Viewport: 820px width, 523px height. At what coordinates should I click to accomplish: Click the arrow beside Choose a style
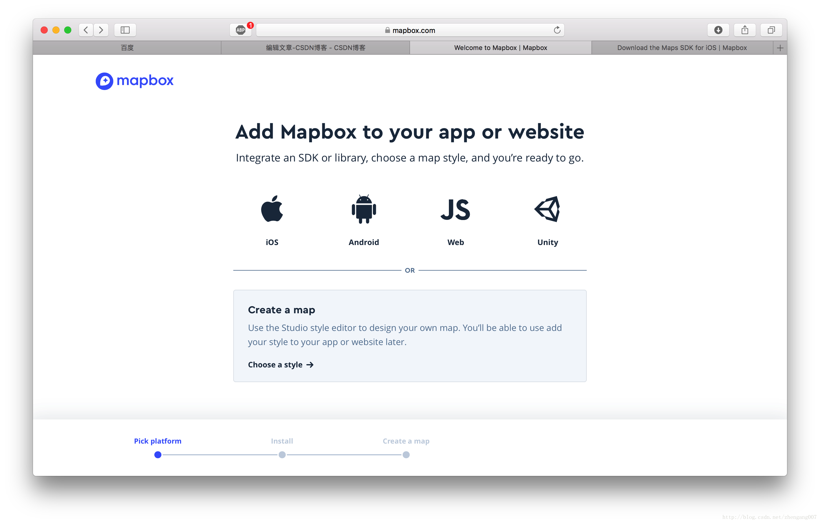[310, 365]
